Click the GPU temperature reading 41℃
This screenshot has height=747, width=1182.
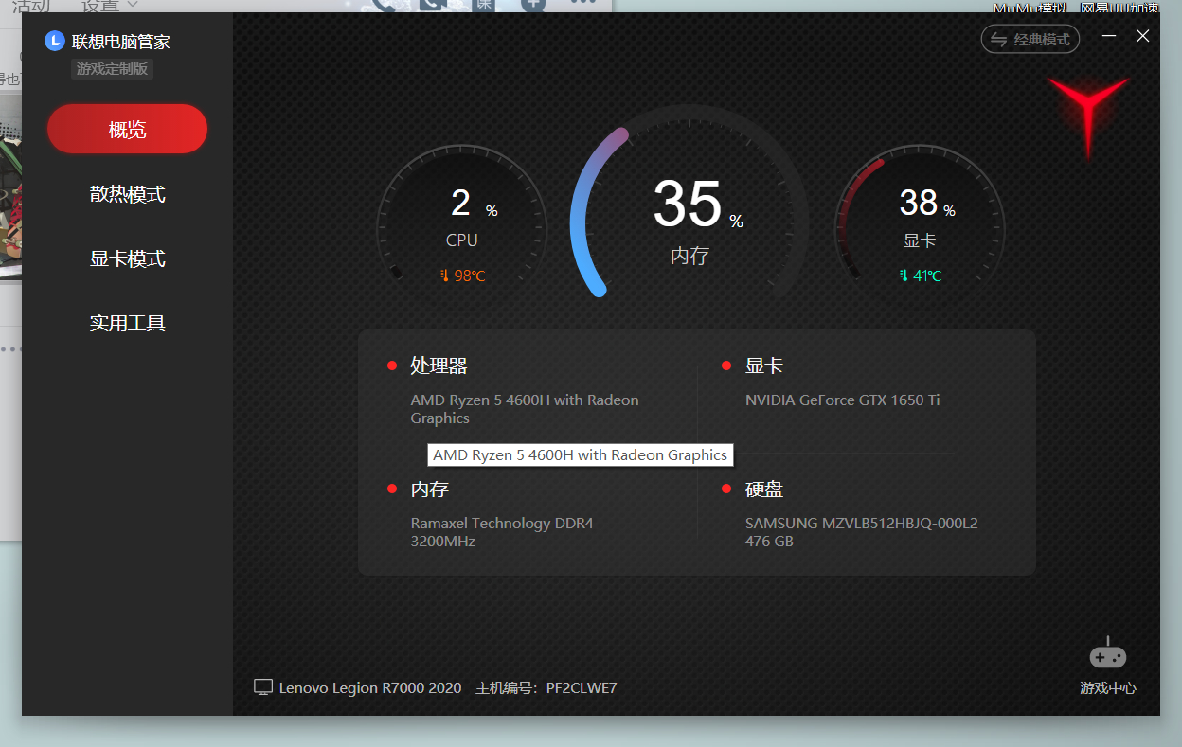(x=920, y=276)
